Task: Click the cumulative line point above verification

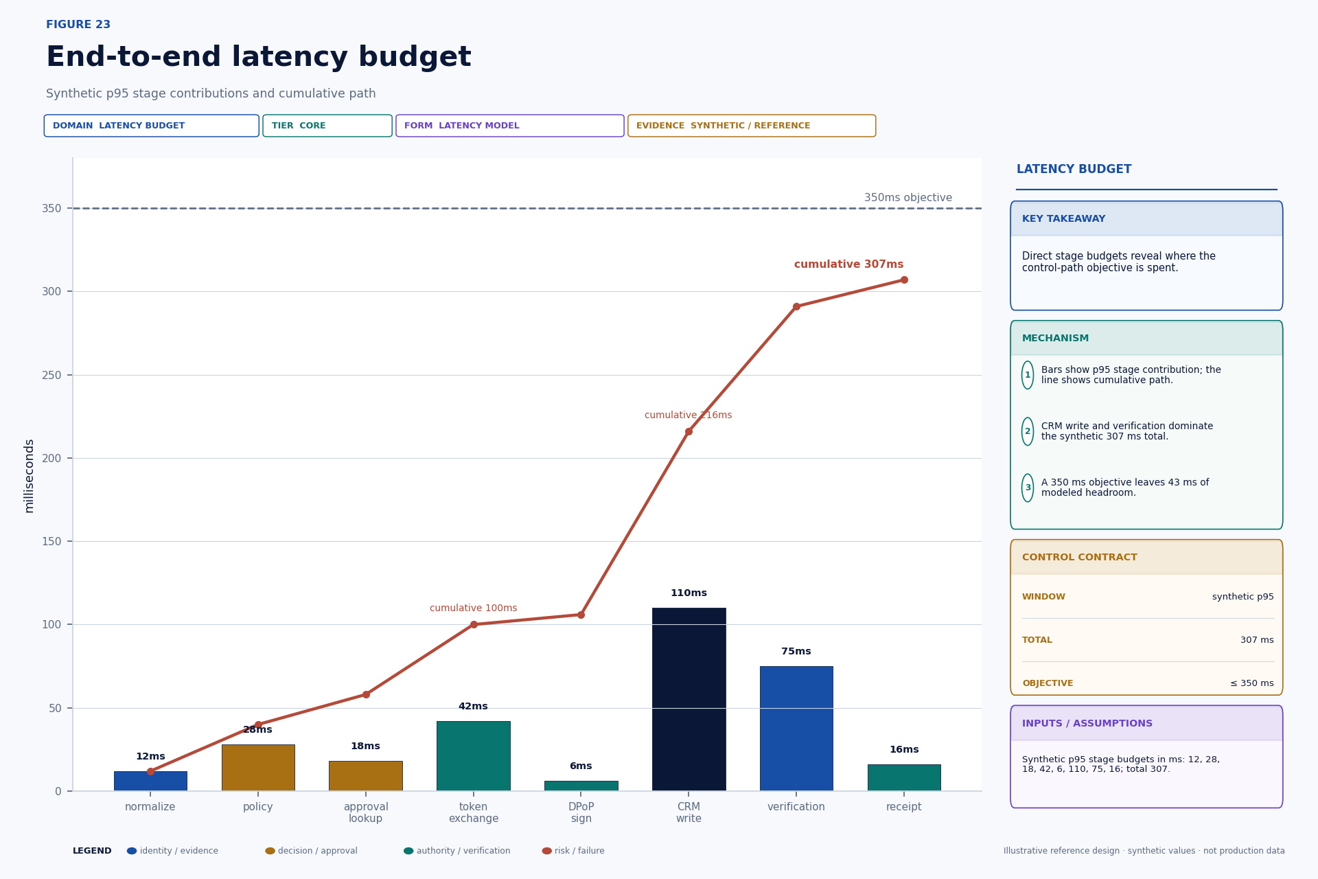Action: point(796,306)
